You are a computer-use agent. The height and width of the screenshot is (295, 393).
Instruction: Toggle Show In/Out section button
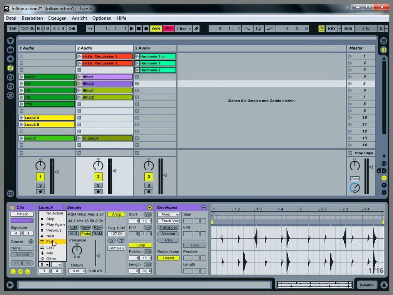pos(384,163)
